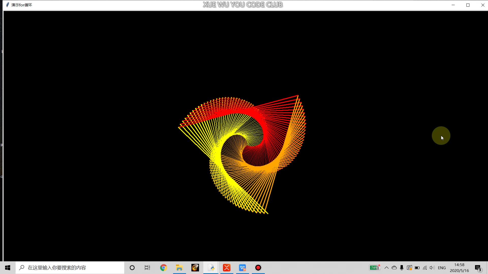The height and width of the screenshot is (274, 488).
Task: Open Task View on the taskbar
Action: [x=147, y=268]
